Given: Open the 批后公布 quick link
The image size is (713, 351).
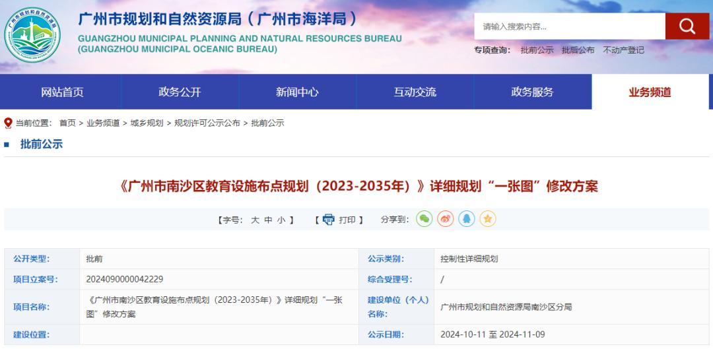Looking at the screenshot, I should point(578,50).
